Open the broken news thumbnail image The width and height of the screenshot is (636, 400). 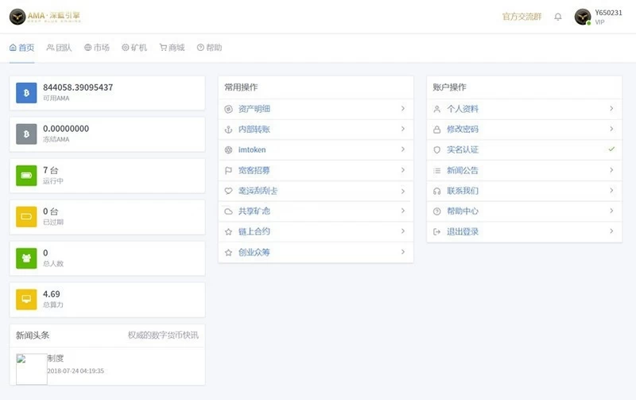pyautogui.click(x=32, y=369)
